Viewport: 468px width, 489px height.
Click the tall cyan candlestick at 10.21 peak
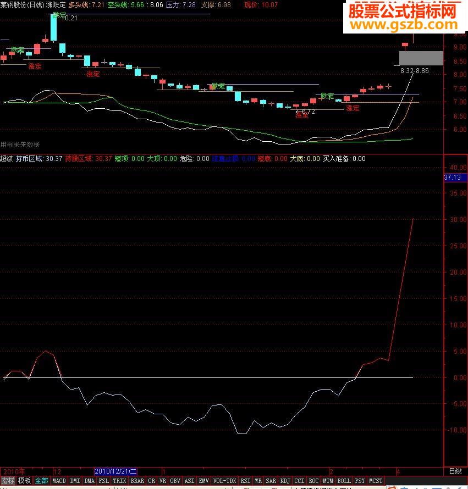point(54,27)
